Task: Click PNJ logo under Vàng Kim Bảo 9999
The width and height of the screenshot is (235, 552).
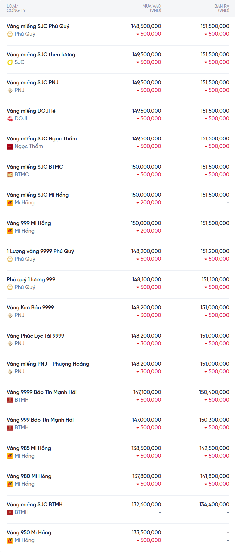Action: [10, 315]
